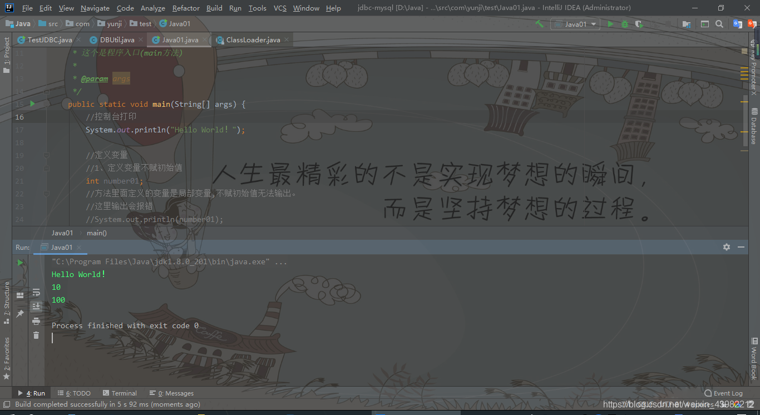Click the test breadcrumb in navigation bar
The width and height of the screenshot is (760, 415).
click(x=141, y=24)
